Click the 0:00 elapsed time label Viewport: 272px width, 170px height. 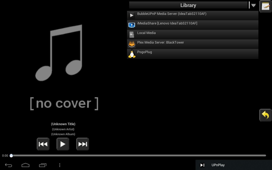[x=5, y=156]
